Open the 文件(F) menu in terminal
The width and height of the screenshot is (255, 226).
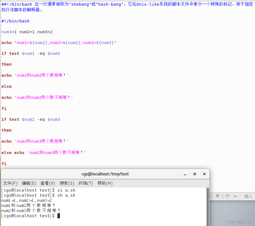[x=10, y=183]
